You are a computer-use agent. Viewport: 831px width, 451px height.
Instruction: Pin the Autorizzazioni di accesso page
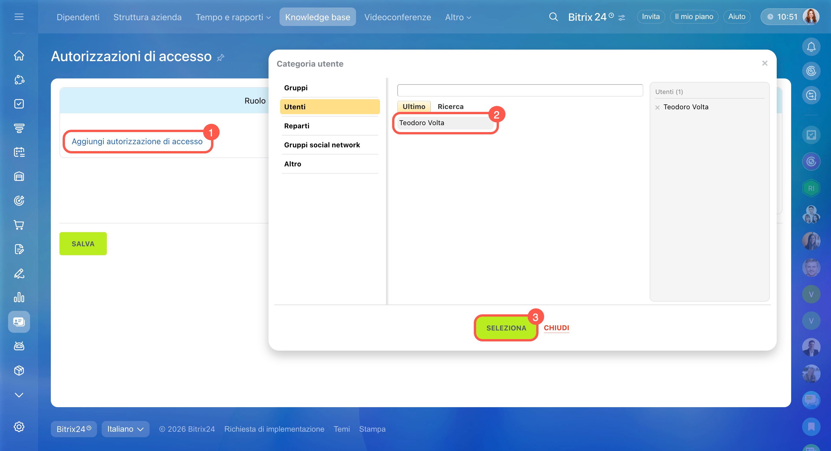(x=221, y=58)
